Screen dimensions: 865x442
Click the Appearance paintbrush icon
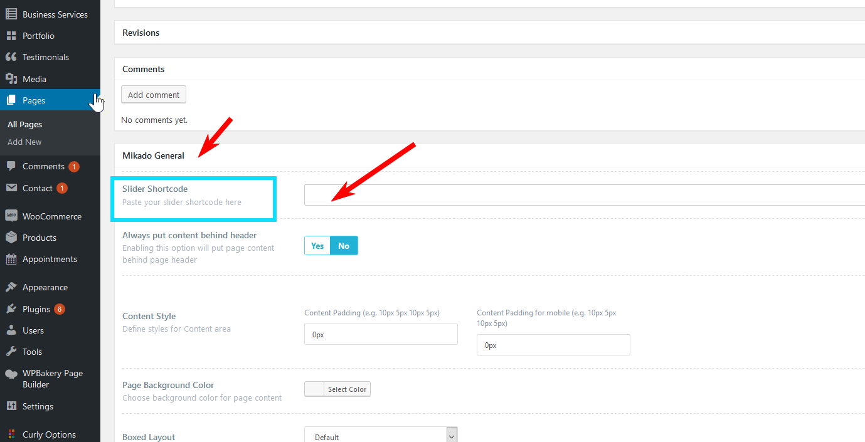(11, 287)
